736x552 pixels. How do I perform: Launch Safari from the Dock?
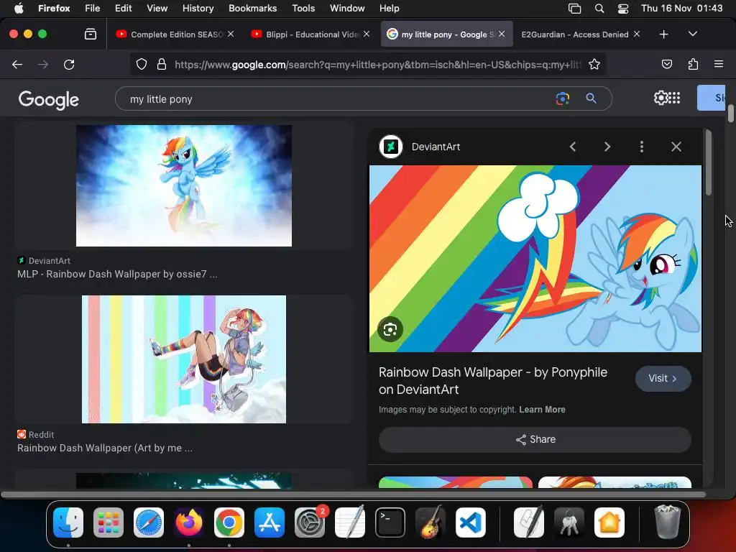click(x=149, y=523)
